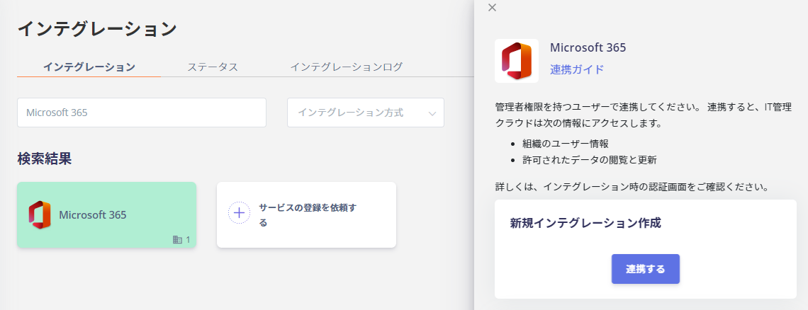The image size is (808, 310).
Task: Click the 新規インテグレーション作成 heading
Action: coord(585,223)
